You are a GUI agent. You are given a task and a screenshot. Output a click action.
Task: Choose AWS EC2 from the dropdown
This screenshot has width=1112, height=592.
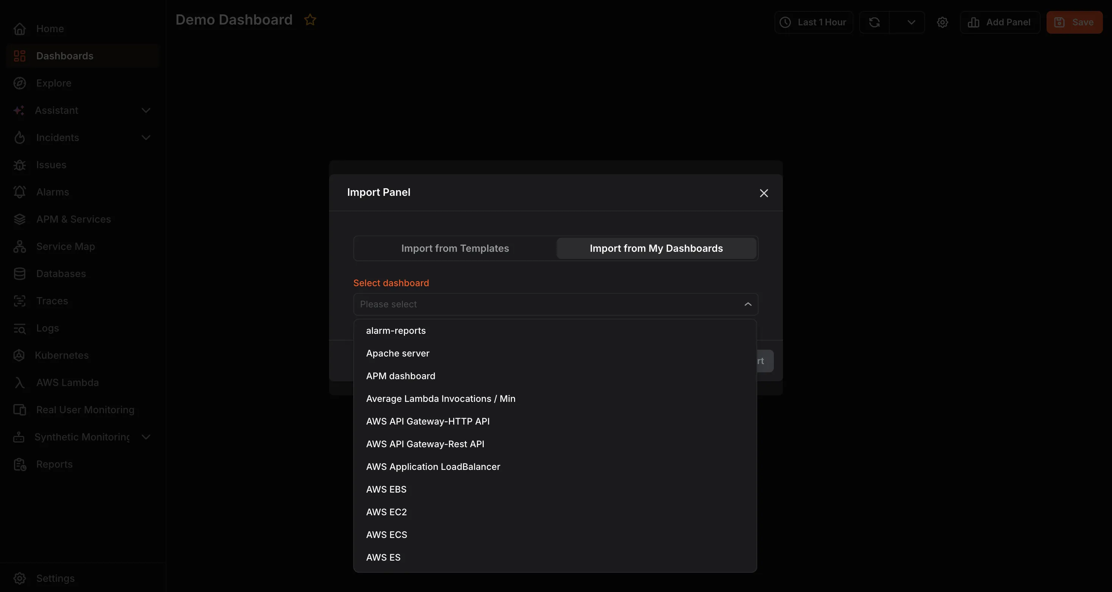click(555, 512)
